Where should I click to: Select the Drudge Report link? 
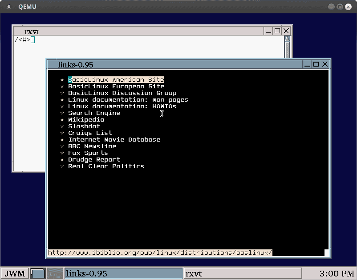pyautogui.click(x=94, y=159)
